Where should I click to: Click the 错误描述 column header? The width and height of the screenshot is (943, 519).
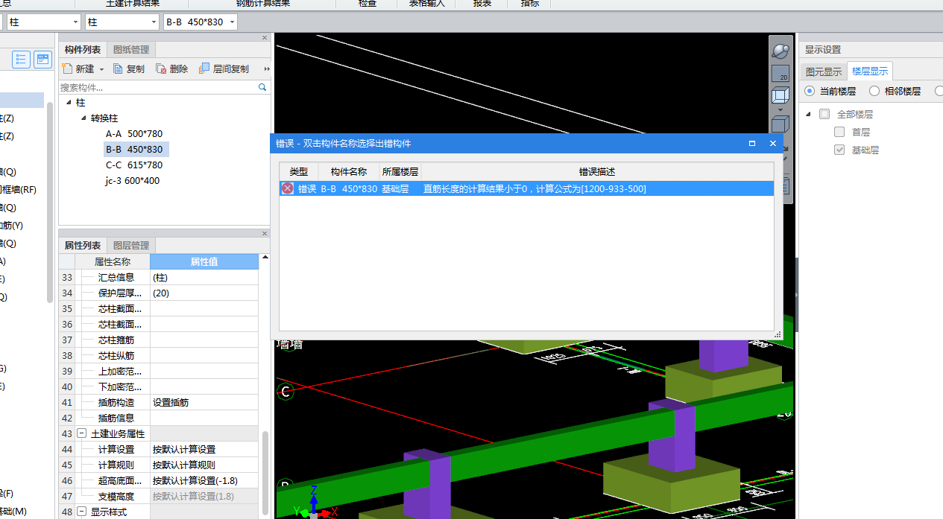597,171
